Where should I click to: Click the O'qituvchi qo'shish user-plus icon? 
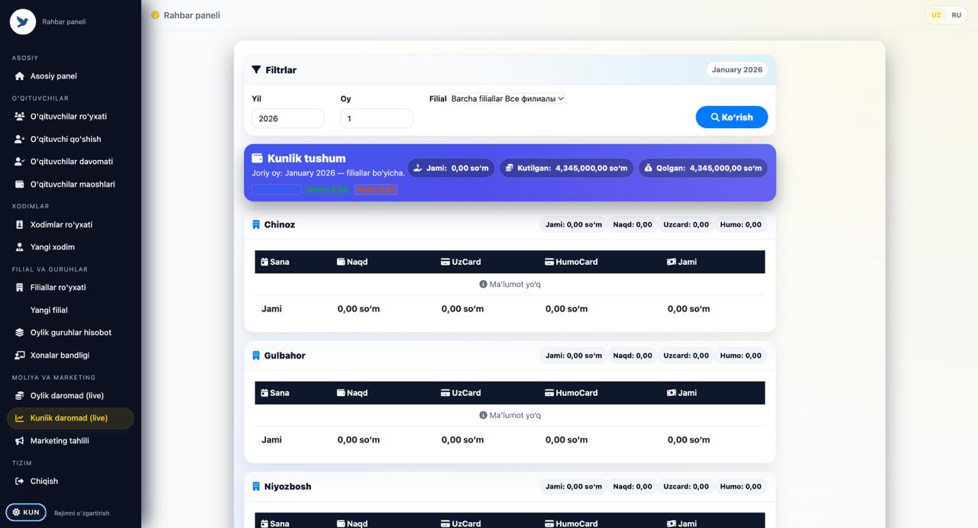pyautogui.click(x=20, y=140)
